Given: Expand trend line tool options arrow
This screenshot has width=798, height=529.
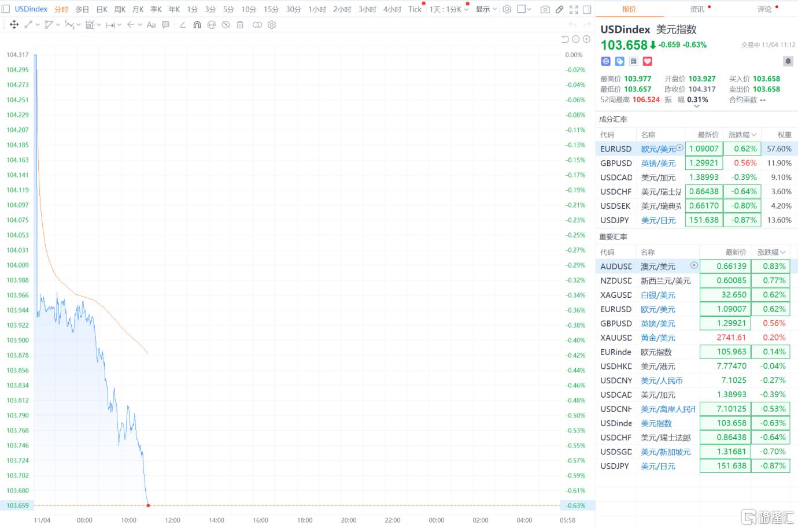Looking at the screenshot, I should click(x=38, y=25).
